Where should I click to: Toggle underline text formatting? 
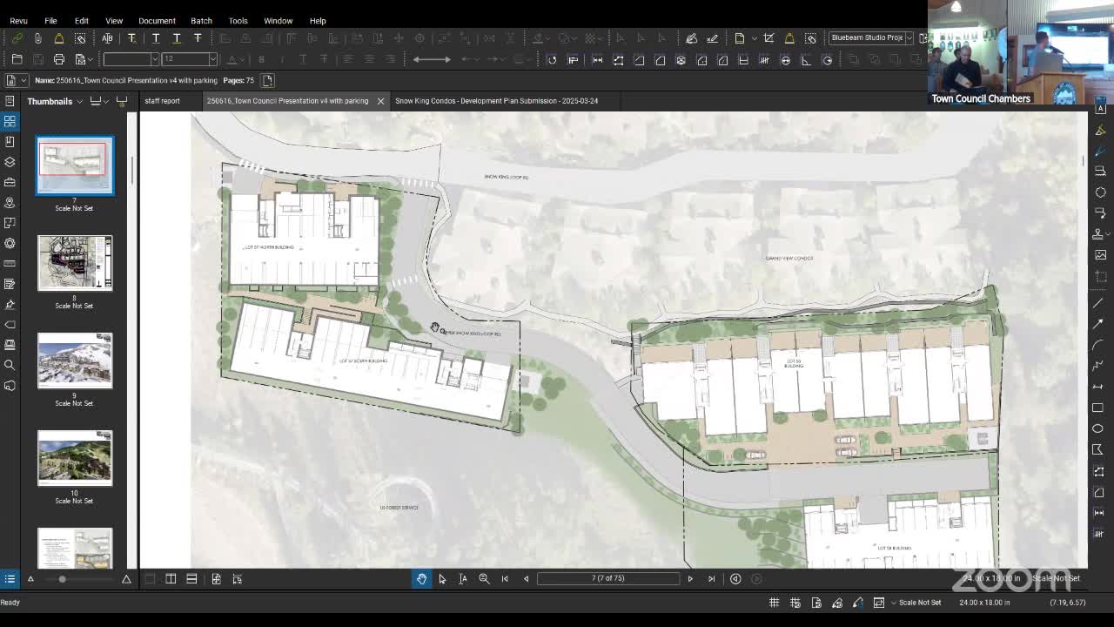pyautogui.click(x=304, y=58)
